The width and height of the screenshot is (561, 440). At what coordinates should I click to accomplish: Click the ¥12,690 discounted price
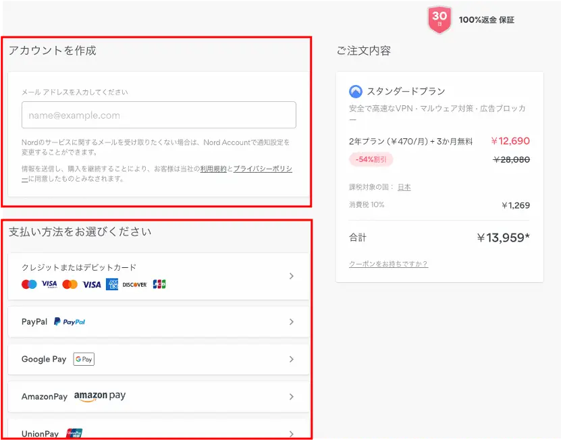click(x=510, y=141)
